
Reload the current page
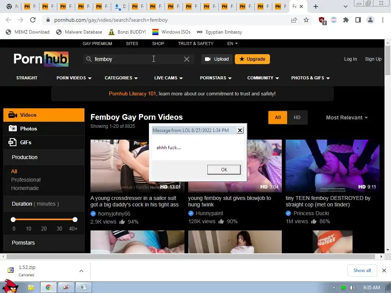[x=33, y=20]
